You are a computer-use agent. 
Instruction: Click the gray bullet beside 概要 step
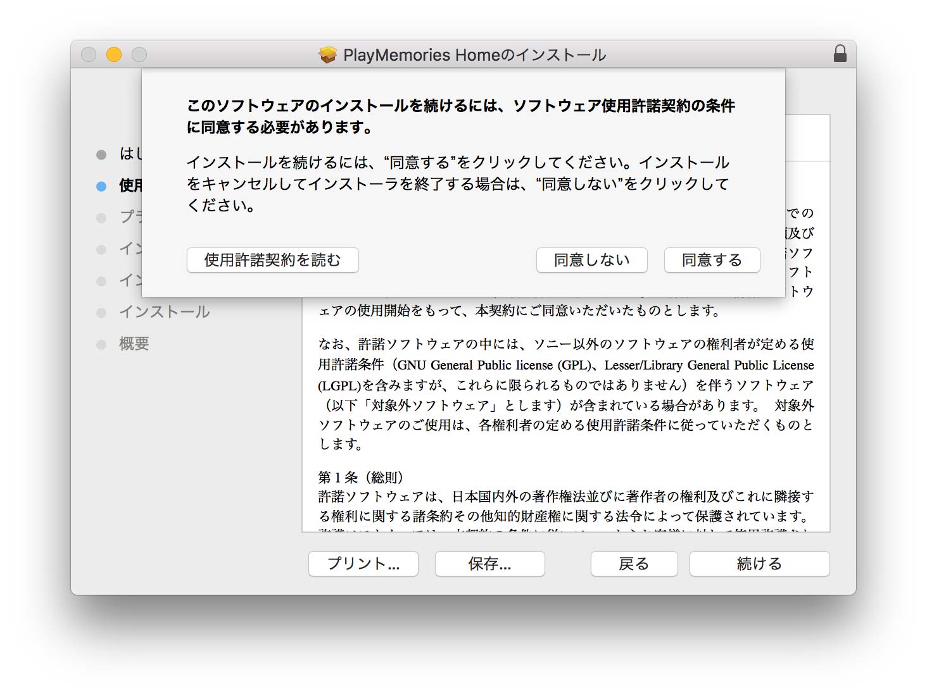point(101,344)
